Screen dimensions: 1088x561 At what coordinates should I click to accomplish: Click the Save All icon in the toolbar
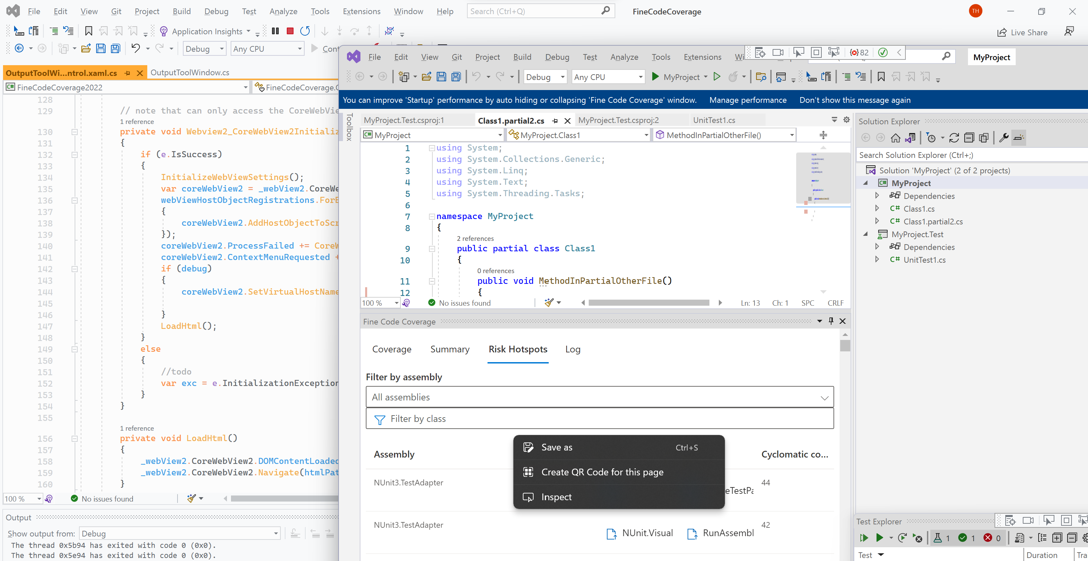pyautogui.click(x=456, y=76)
